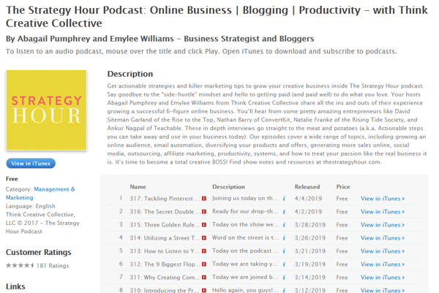This screenshot has width=439, height=293.
Task: View episode 317 in iTunes
Action: click(383, 199)
